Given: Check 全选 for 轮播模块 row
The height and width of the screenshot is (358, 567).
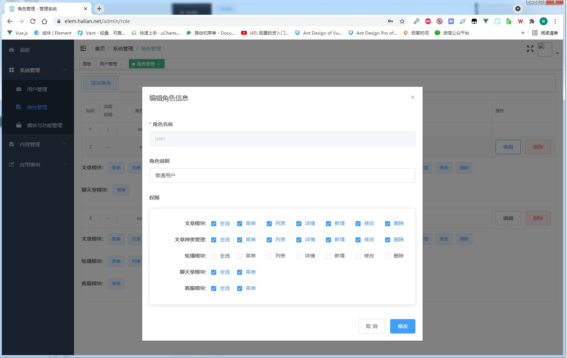Looking at the screenshot, I should pos(214,256).
